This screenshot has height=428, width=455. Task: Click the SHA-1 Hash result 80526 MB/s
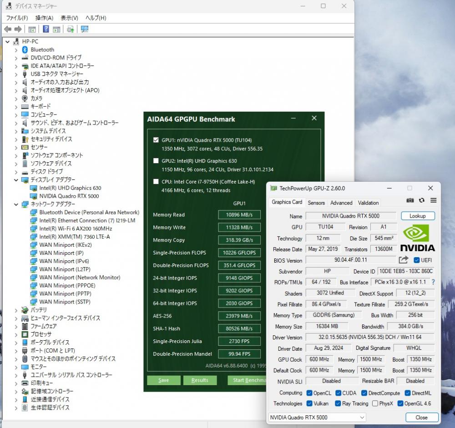(239, 328)
